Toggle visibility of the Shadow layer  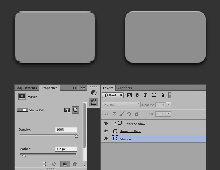point(106,139)
